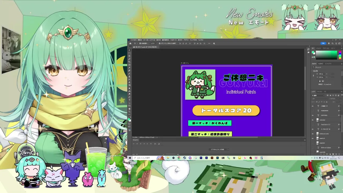The width and height of the screenshot is (343, 193).
Task: Select the Zoom magnifier tool
Action: 129,112
